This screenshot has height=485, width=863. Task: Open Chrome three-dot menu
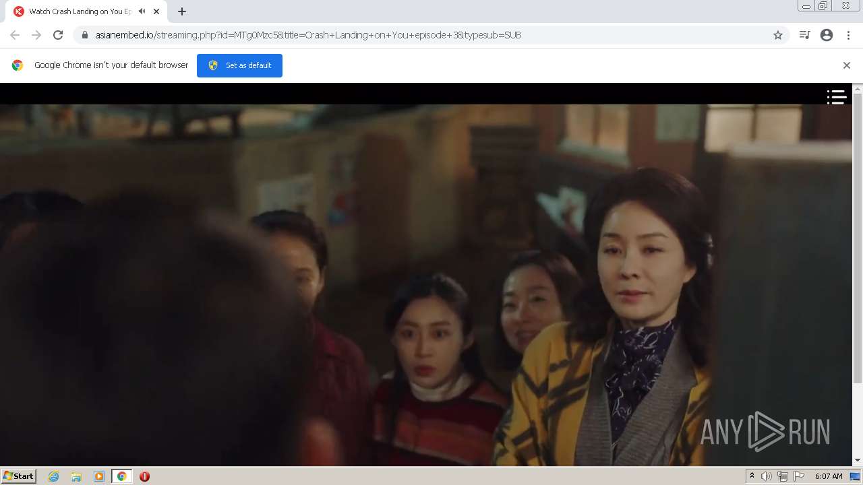[848, 35]
